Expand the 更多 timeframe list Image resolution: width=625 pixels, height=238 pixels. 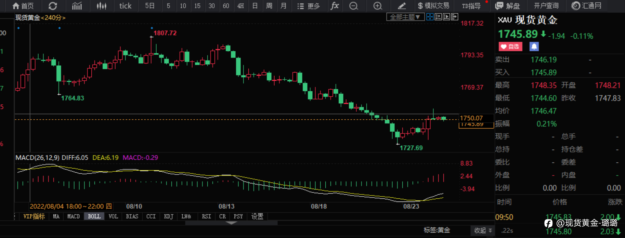[x=309, y=6]
